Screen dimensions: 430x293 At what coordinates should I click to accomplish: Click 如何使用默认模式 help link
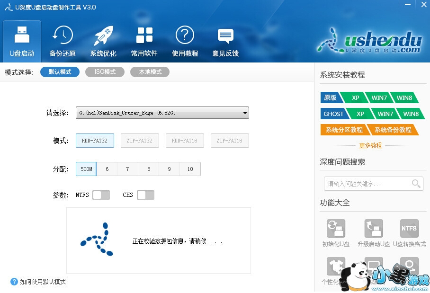point(43,282)
